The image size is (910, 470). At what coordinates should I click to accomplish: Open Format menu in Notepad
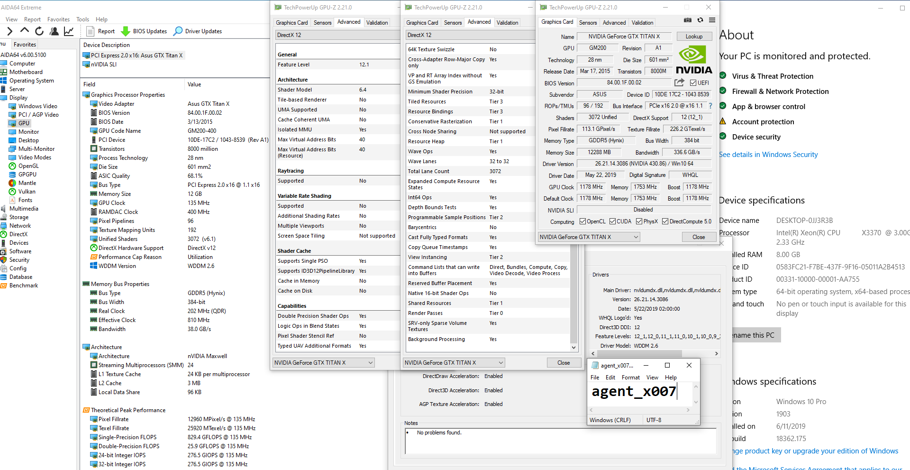tap(630, 378)
